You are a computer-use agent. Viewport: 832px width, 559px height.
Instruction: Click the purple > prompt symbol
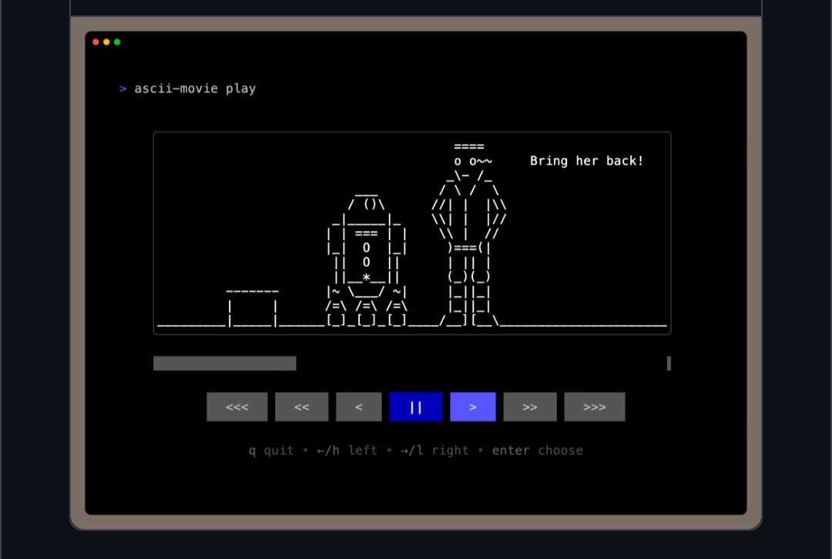click(122, 89)
